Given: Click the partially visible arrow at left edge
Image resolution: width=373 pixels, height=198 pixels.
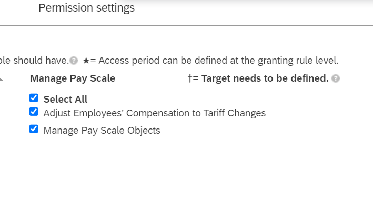Looking at the screenshot, I should pyautogui.click(x=1, y=79).
